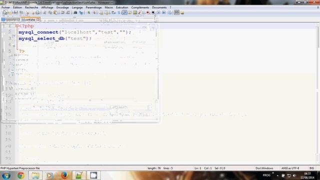The height and width of the screenshot is (180, 320).
Task: Open the Recherche menu
Action: [31, 7]
